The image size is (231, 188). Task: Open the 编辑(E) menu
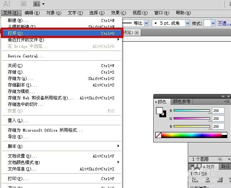32,13
